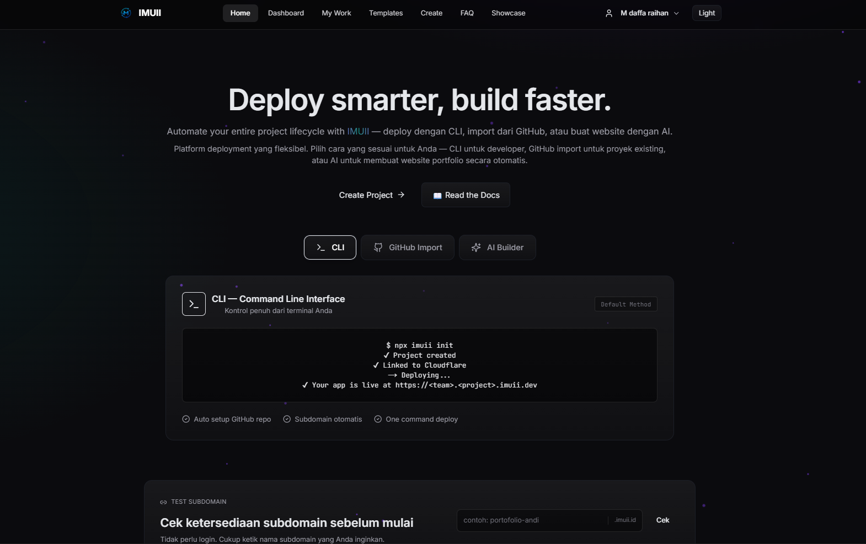This screenshot has height=544, width=866.
Task: Expand the M daffa raihan account dropdown
Action: 644,13
